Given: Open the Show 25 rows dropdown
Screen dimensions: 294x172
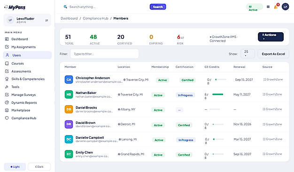Looking at the screenshot, I should pos(248,54).
